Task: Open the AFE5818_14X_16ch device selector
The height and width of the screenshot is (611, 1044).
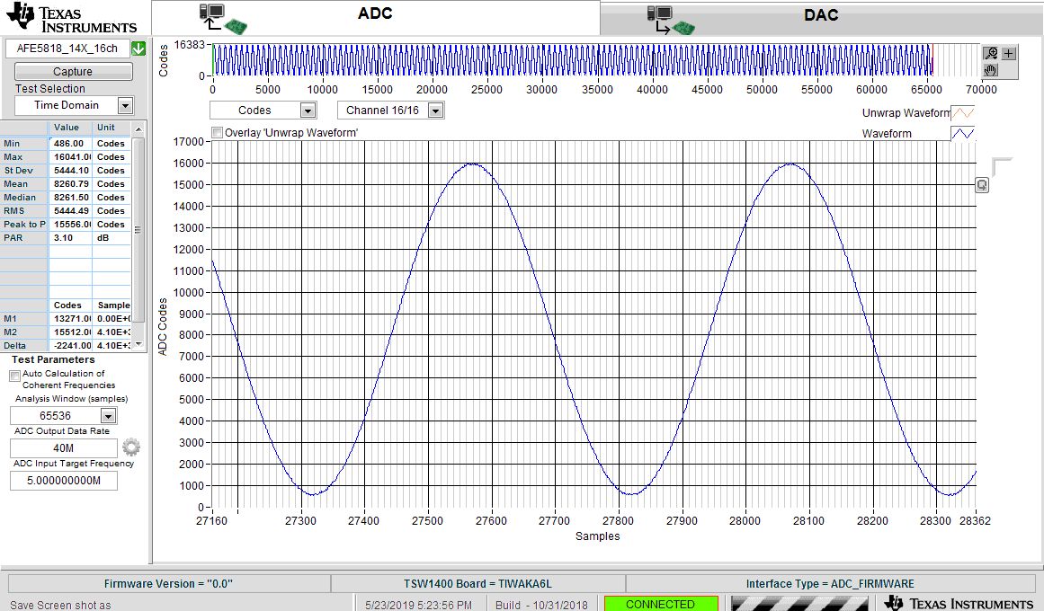Action: [68, 49]
